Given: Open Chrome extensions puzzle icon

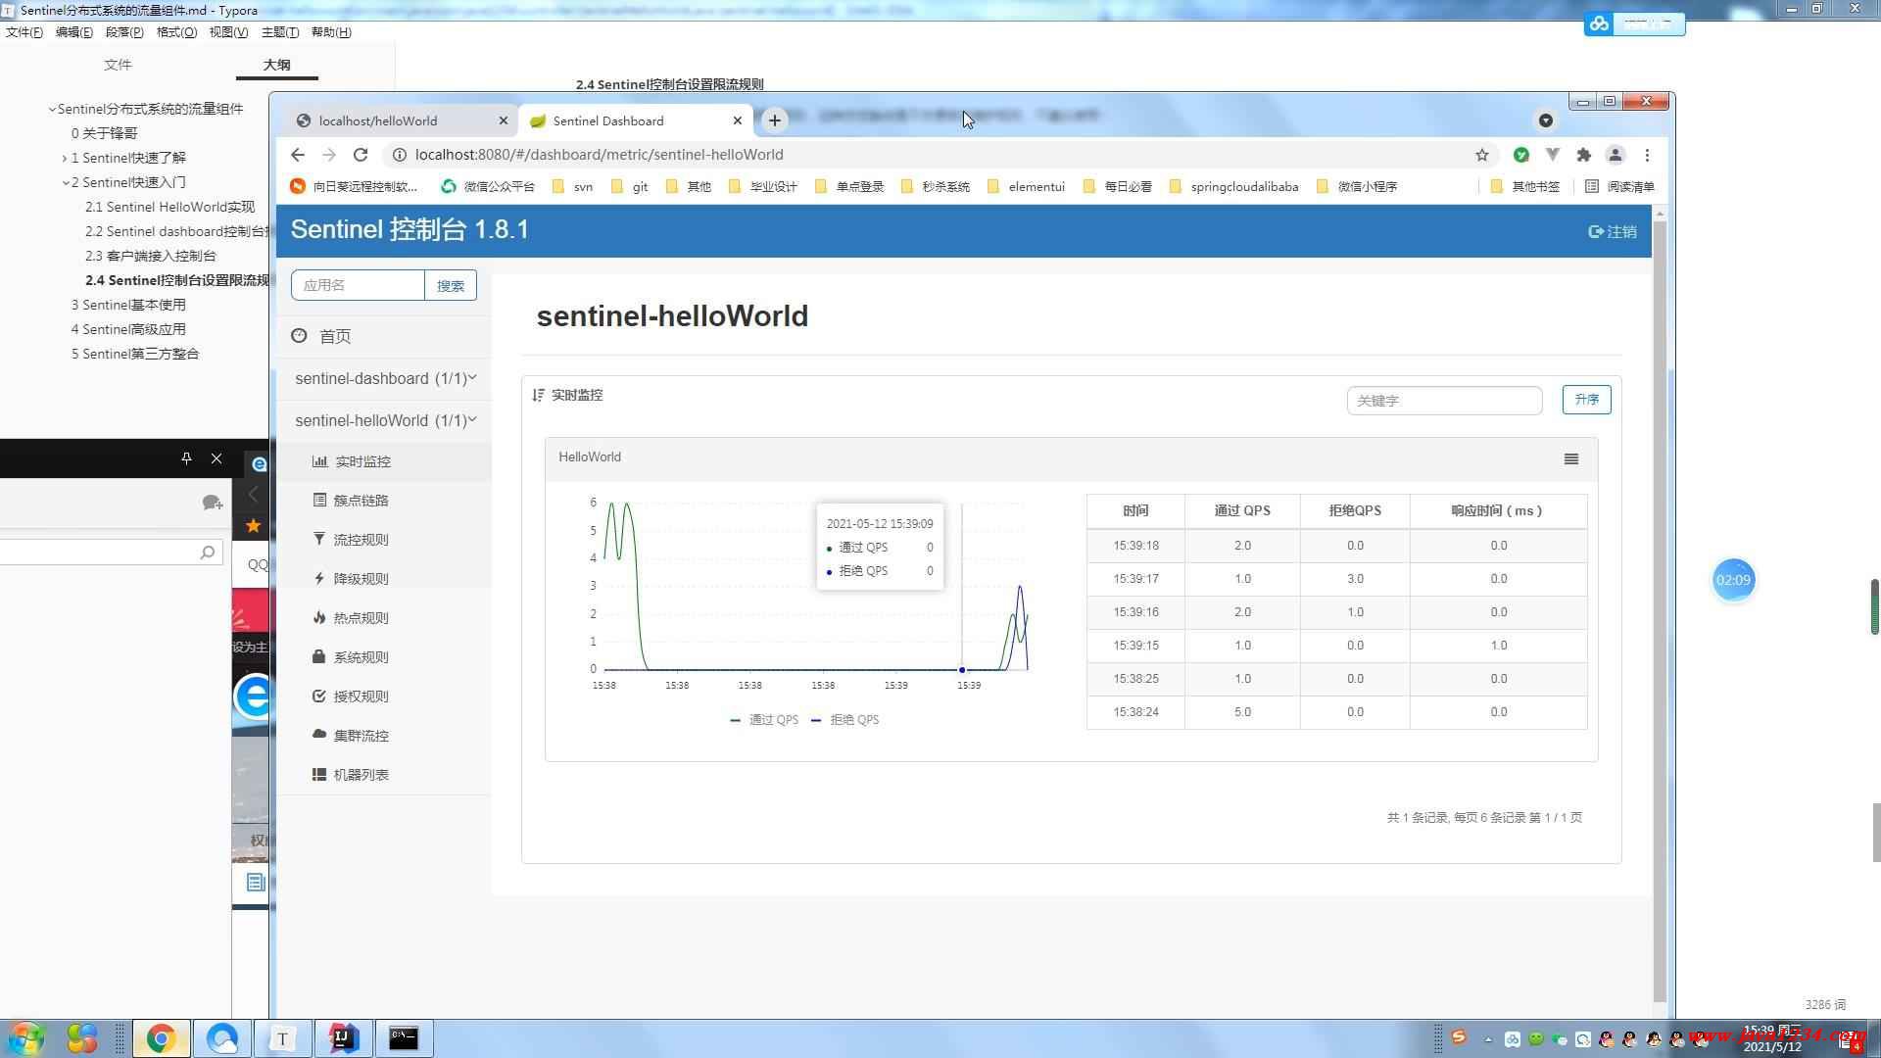Looking at the screenshot, I should (1584, 155).
